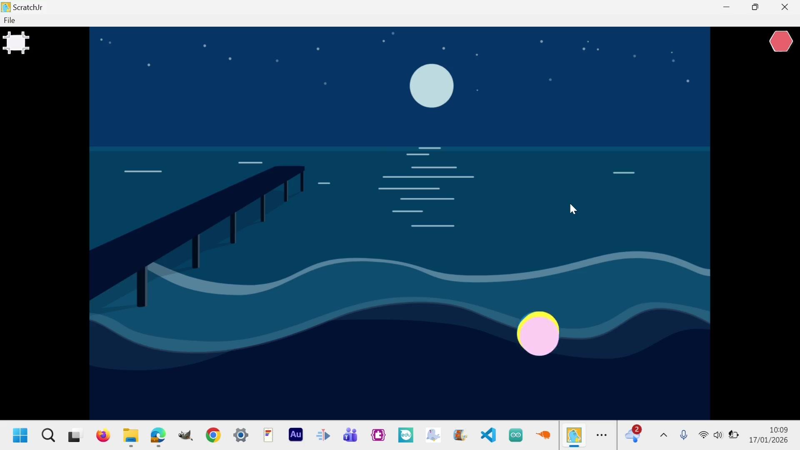This screenshot has height=450, width=800.
Task: Open Arduino IDE from taskbar
Action: coord(516,435)
